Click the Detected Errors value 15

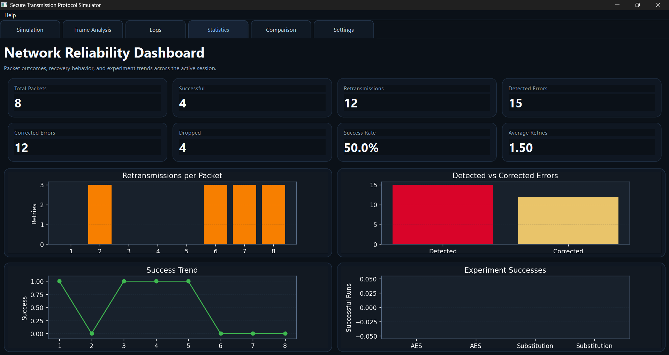[x=515, y=103]
